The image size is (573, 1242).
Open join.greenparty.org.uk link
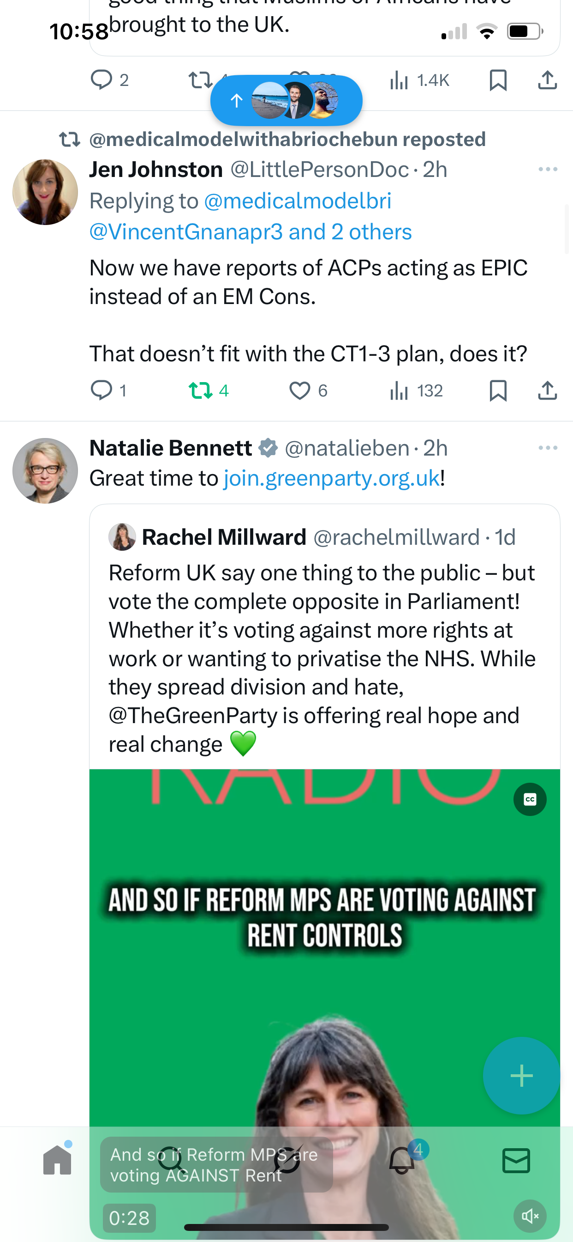click(331, 478)
